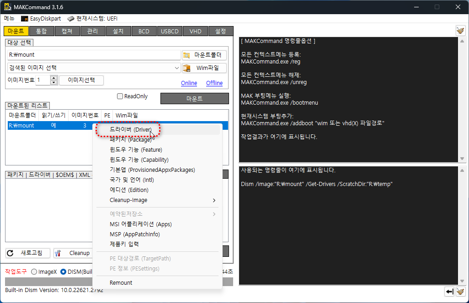Click the 읽기/쓰기 column header

pos(54,115)
